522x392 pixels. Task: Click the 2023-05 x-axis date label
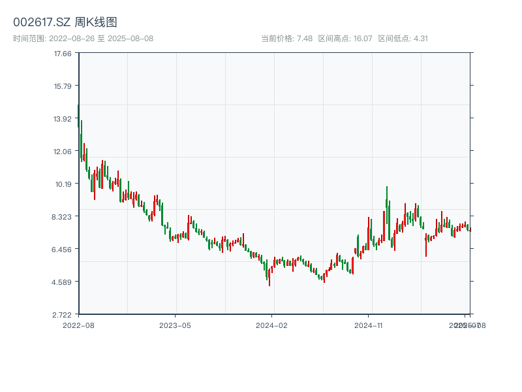click(x=176, y=325)
